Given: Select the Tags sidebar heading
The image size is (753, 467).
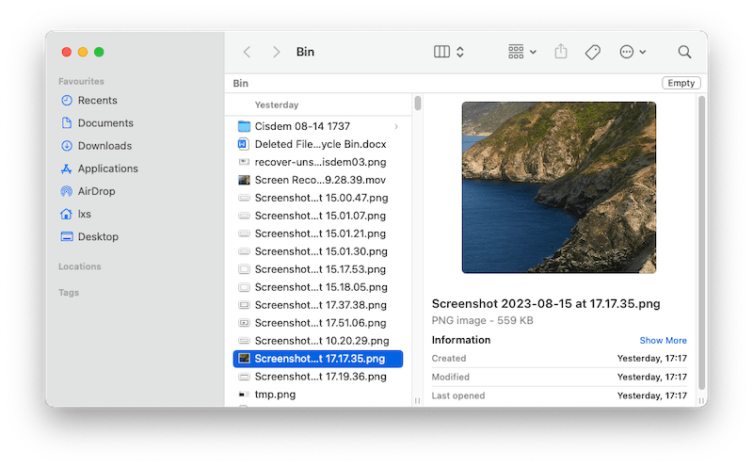Looking at the screenshot, I should [69, 293].
